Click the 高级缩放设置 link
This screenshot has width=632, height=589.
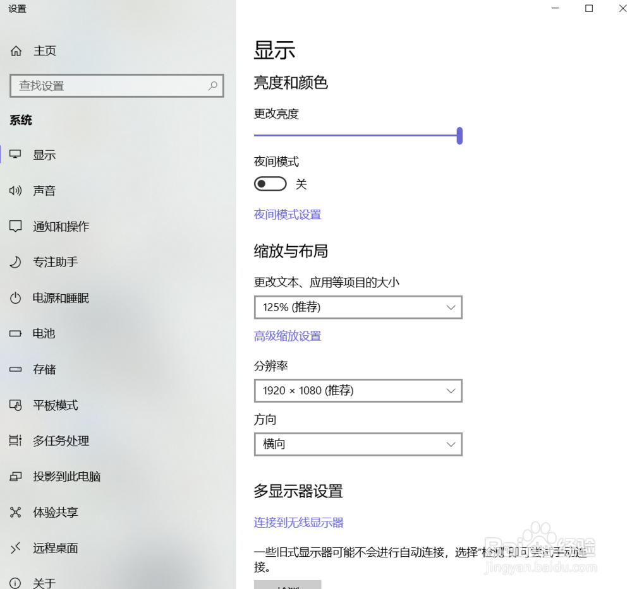pyautogui.click(x=288, y=336)
